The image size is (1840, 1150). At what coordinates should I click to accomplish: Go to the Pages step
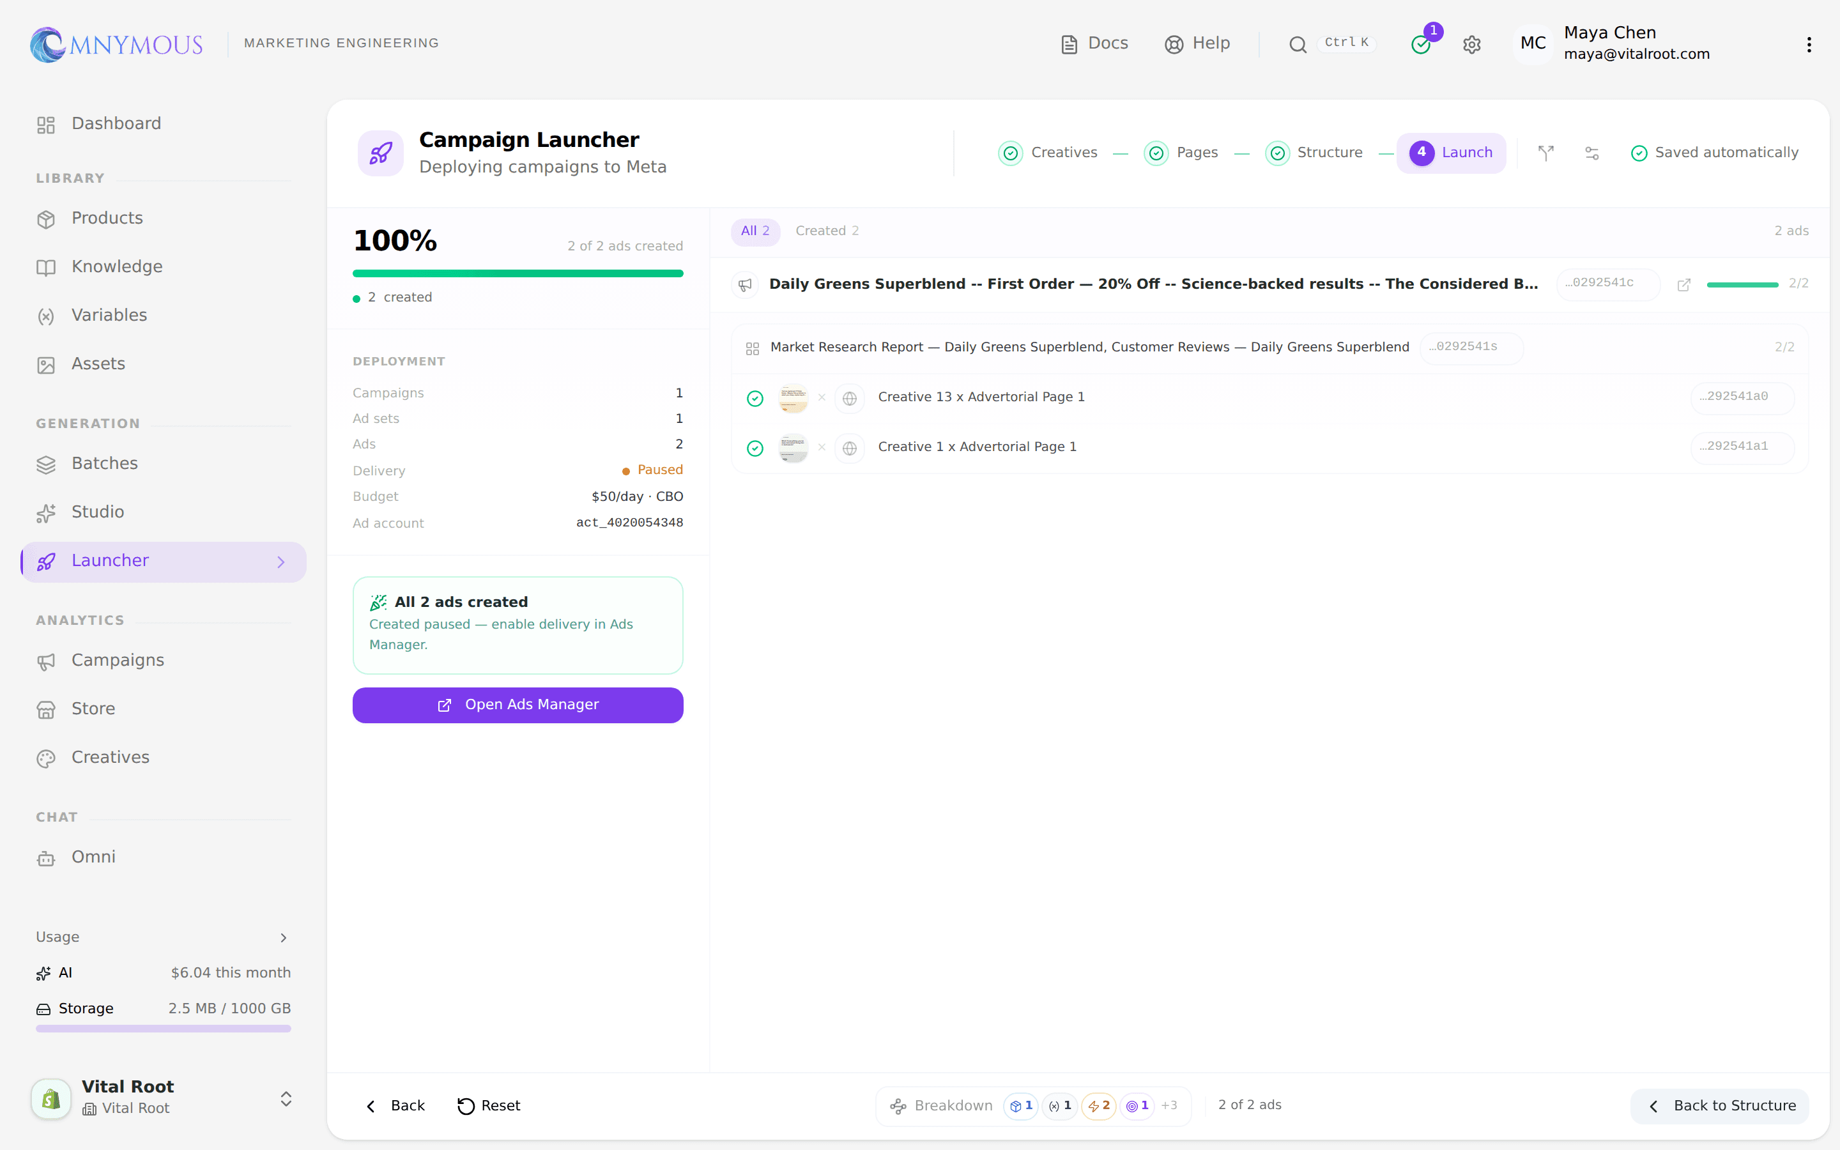(1181, 153)
